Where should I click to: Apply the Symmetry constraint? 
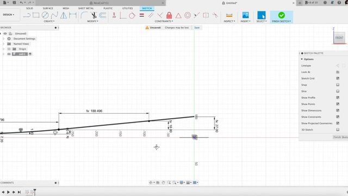click(x=206, y=15)
